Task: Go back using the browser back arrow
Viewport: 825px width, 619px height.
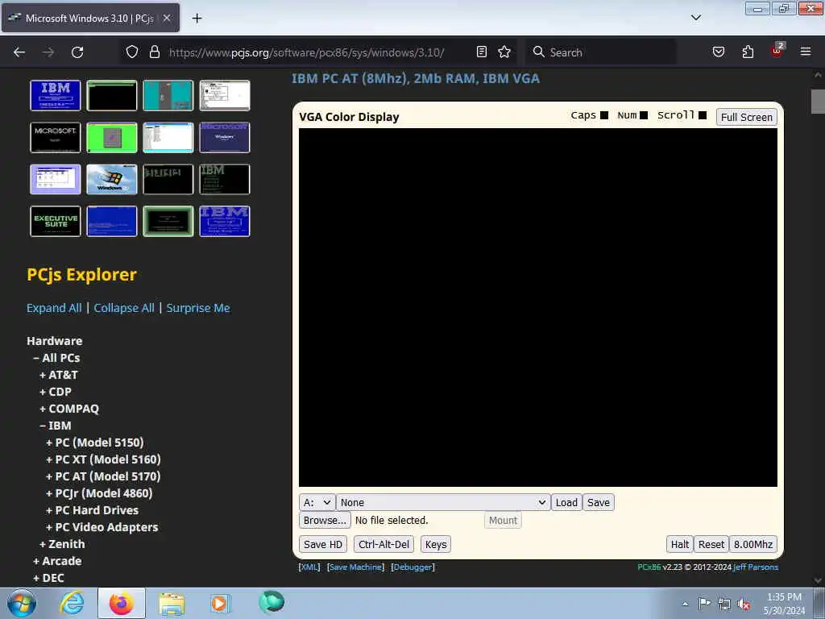Action: (x=19, y=52)
